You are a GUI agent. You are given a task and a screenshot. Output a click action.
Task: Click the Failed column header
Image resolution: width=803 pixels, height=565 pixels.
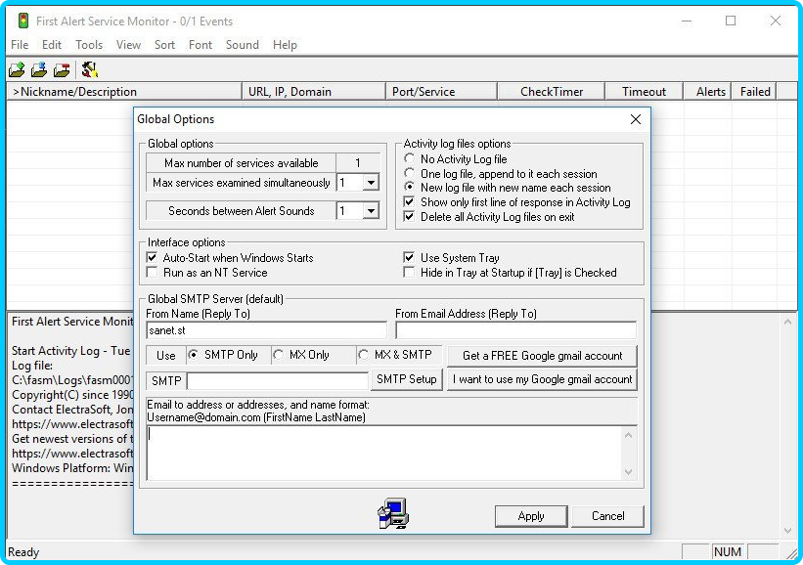tap(754, 92)
